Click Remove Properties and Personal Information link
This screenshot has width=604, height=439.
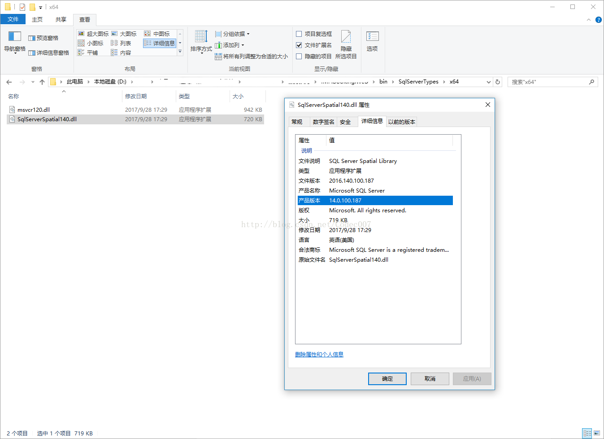point(319,355)
